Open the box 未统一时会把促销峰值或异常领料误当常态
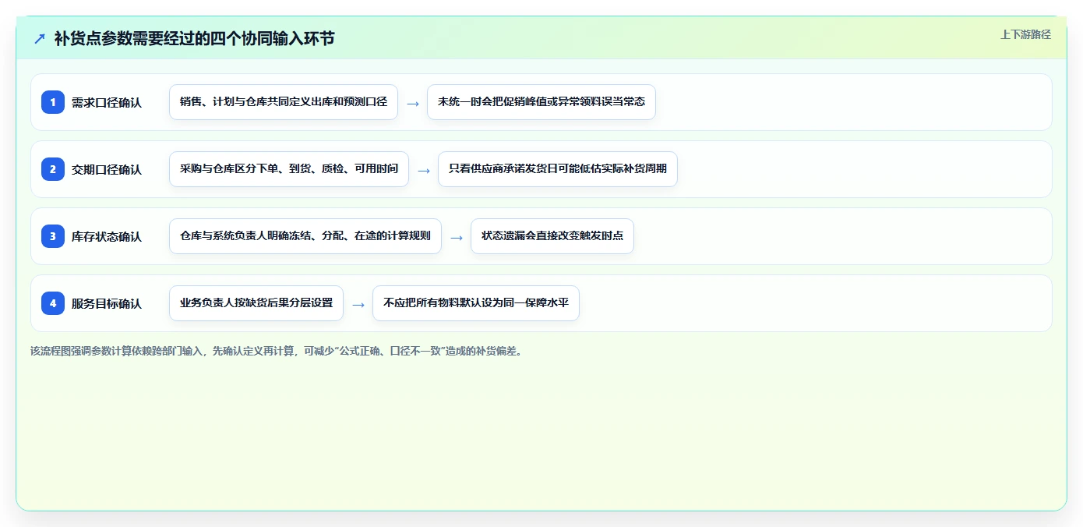This screenshot has width=1083, height=527. pos(541,102)
